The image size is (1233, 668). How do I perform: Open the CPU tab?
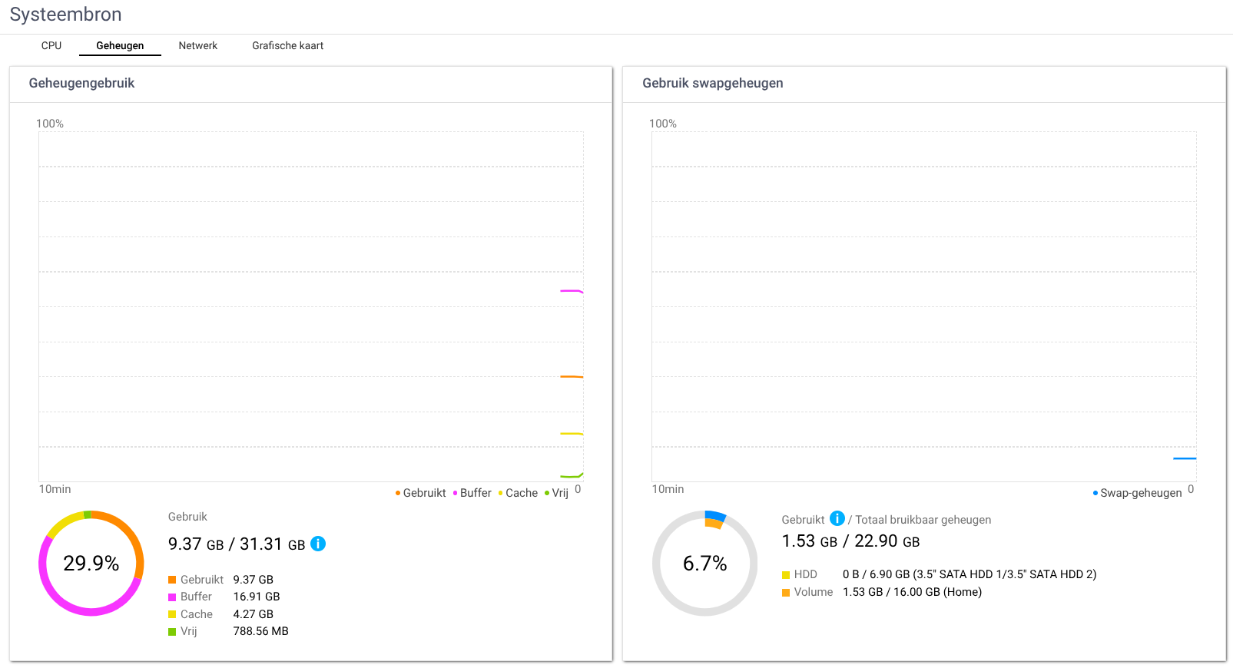click(x=51, y=46)
